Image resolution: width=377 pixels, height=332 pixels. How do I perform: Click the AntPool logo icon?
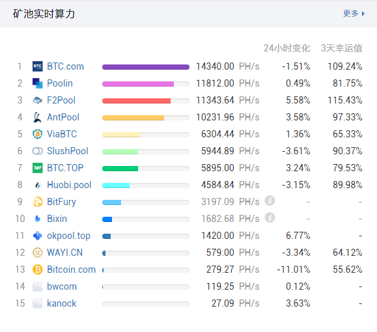coord(38,117)
